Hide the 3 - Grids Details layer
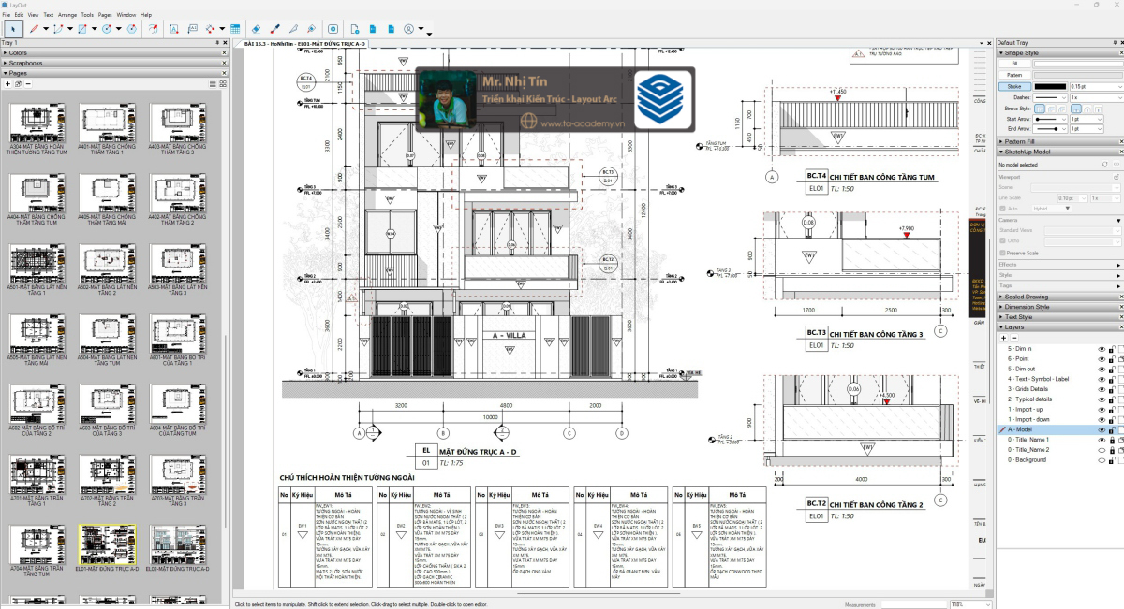 1102,389
